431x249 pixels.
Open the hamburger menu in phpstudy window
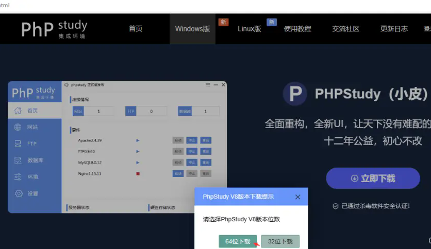[x=208, y=85]
